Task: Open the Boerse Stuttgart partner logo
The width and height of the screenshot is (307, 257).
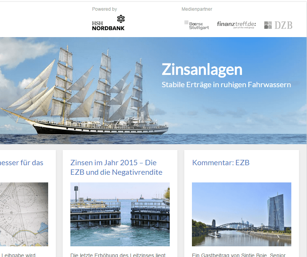Action: [197, 25]
